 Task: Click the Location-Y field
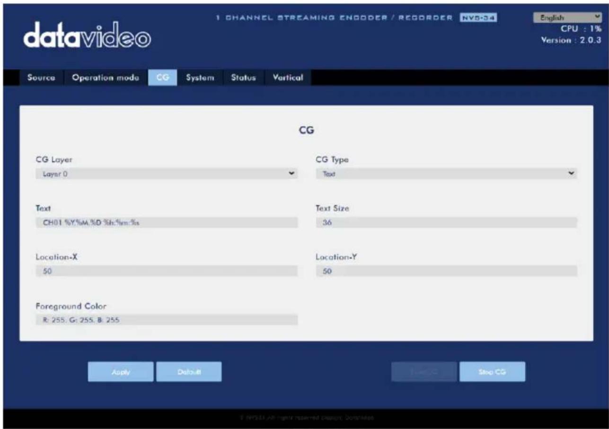(x=446, y=271)
